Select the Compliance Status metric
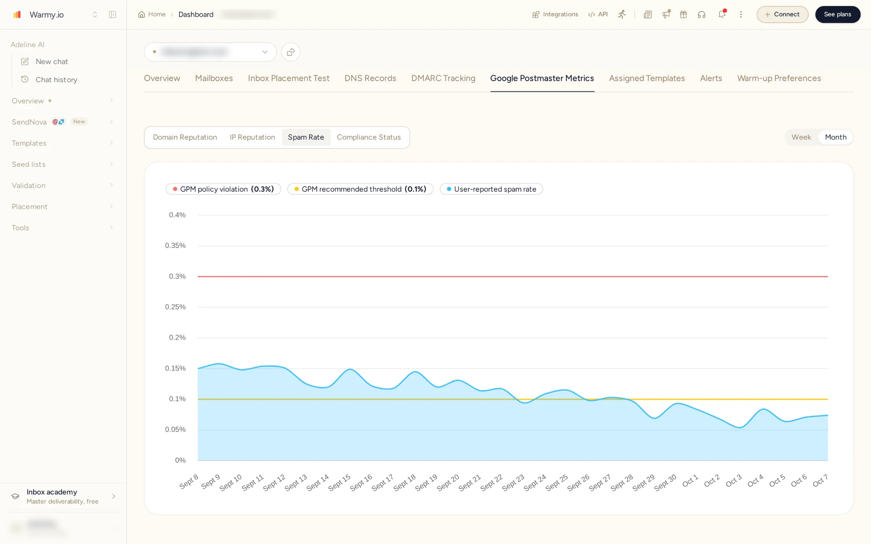The width and height of the screenshot is (871, 544). [369, 137]
